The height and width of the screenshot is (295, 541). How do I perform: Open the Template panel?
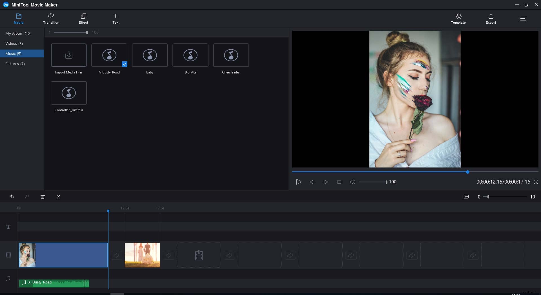point(458,18)
